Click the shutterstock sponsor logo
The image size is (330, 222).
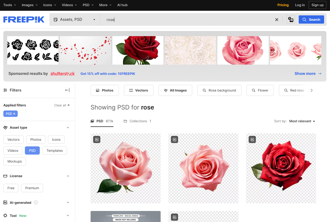click(63, 74)
